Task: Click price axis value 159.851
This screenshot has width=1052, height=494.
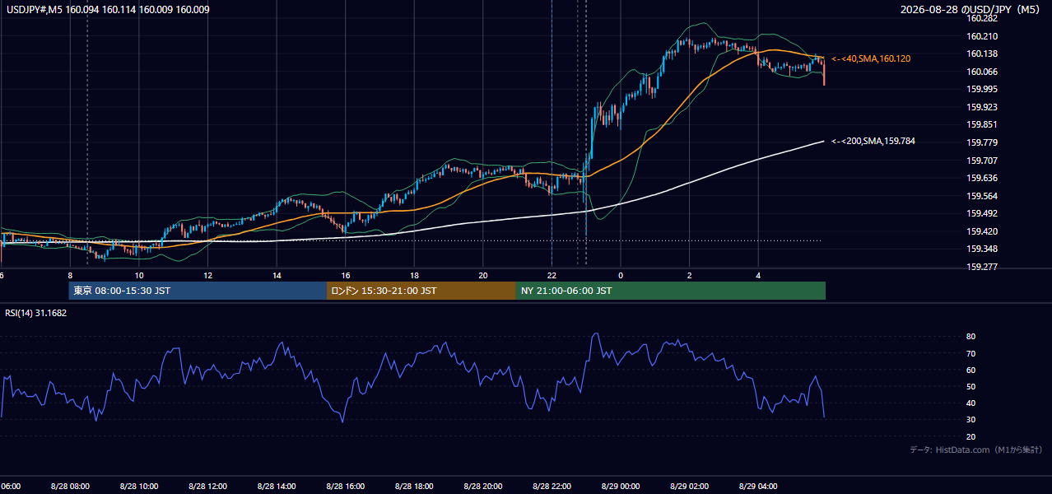Action: [x=981, y=125]
